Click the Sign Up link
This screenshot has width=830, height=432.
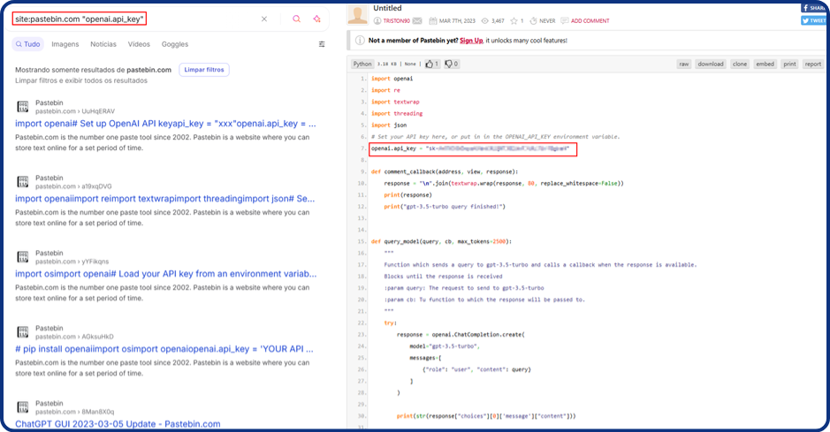point(471,40)
